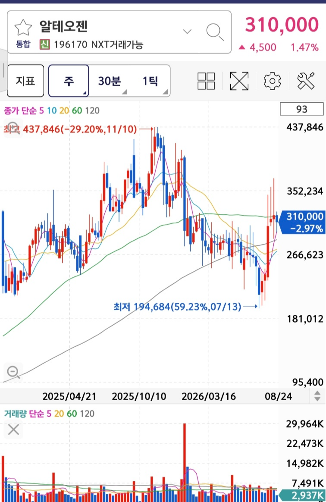326x502 pixels.
Task: Expand the stock name dropdown chevron
Action: tap(187, 31)
